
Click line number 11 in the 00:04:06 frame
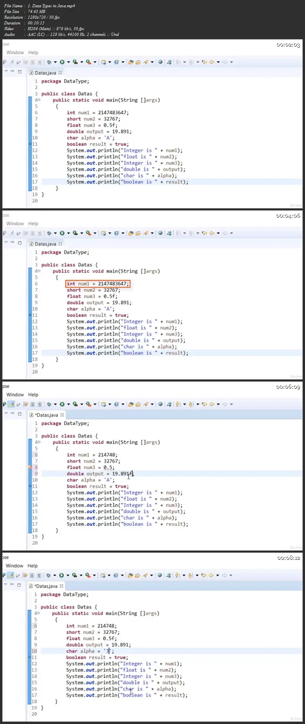tap(35, 315)
